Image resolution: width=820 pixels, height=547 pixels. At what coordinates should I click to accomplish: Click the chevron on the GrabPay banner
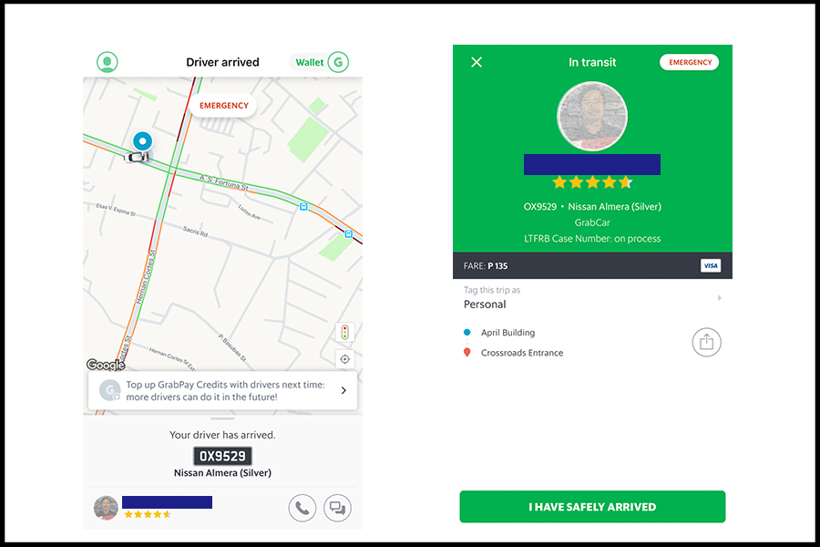(343, 390)
